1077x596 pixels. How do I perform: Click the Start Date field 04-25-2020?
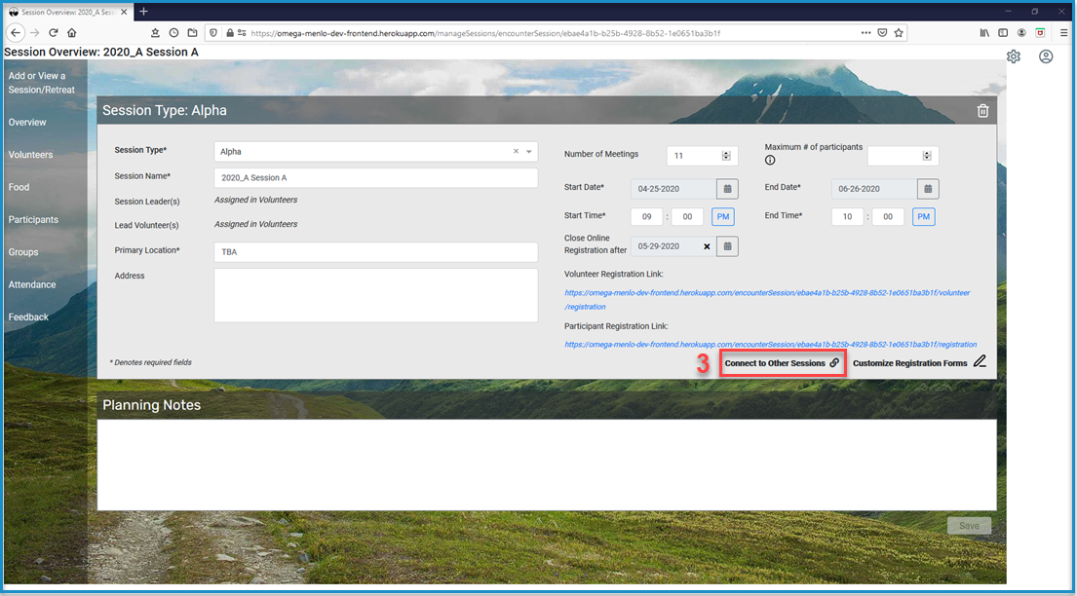click(x=673, y=189)
